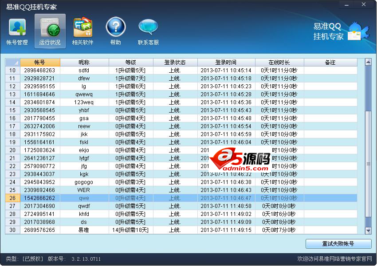377x266 pixels.
Task: Click row number 10 header
Action: [12, 70]
